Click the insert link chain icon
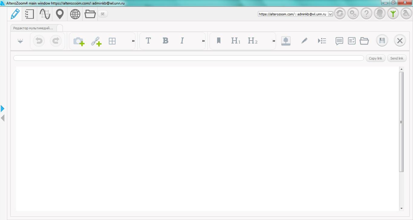The width and height of the screenshot is (413, 220). [96, 41]
